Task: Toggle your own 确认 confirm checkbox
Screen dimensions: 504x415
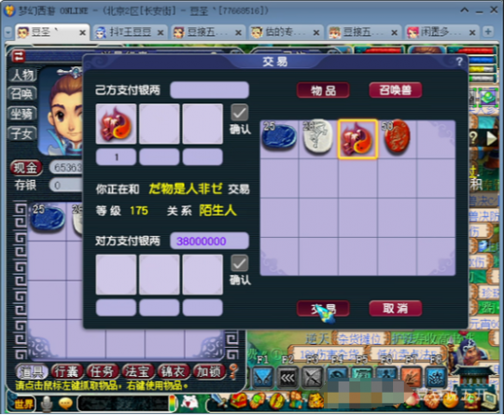Action: point(240,113)
